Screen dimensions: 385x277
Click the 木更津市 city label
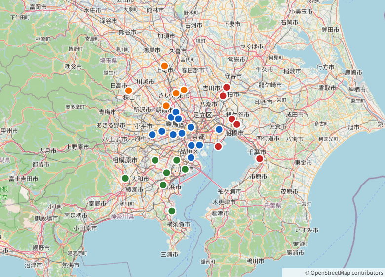[224, 202]
